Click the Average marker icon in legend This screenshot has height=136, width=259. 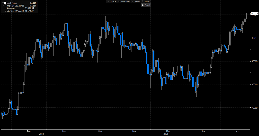click(x=5, y=8)
